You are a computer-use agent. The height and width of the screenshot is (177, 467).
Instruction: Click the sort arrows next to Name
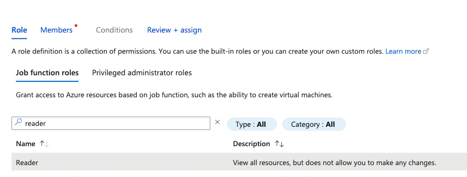tap(44, 144)
